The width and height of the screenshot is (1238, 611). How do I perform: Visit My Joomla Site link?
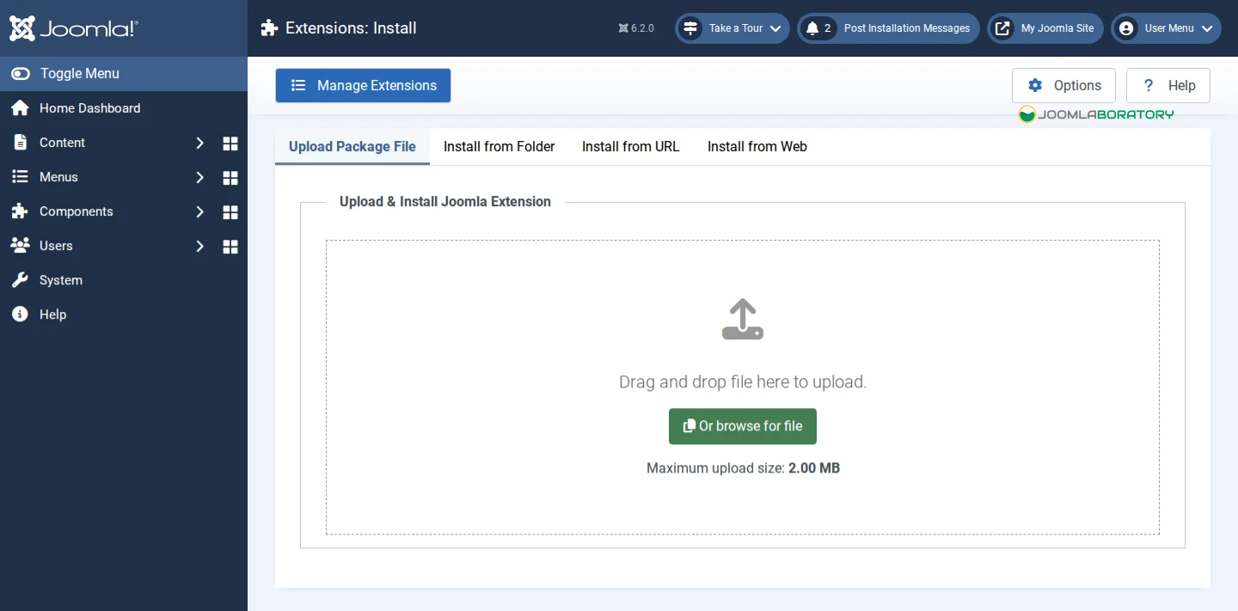tap(1045, 28)
